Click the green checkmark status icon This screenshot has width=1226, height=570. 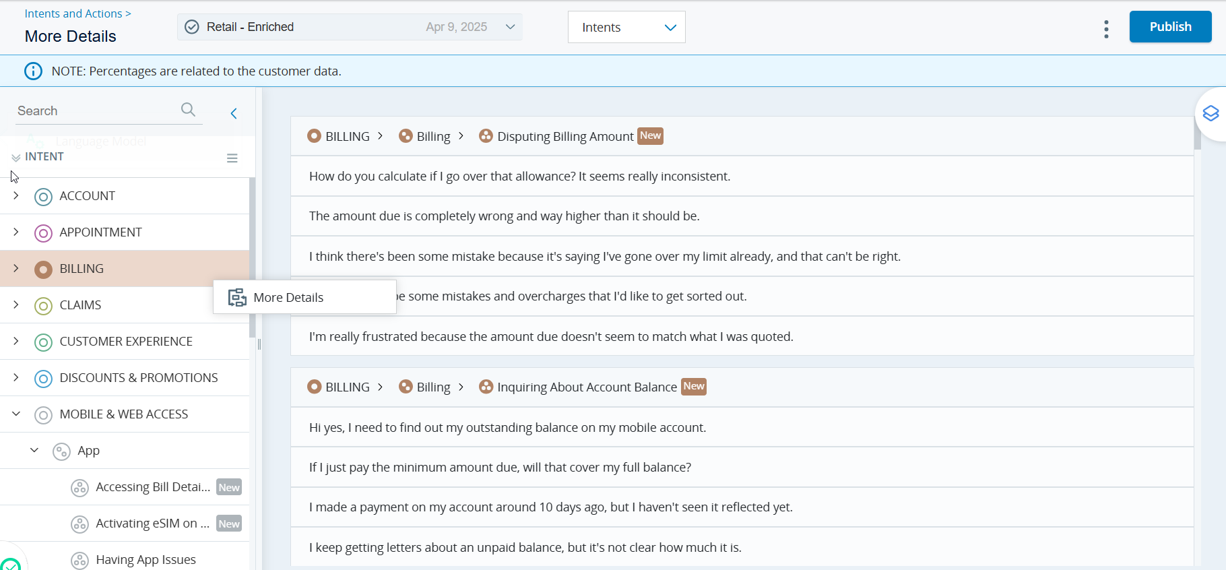pos(9,565)
